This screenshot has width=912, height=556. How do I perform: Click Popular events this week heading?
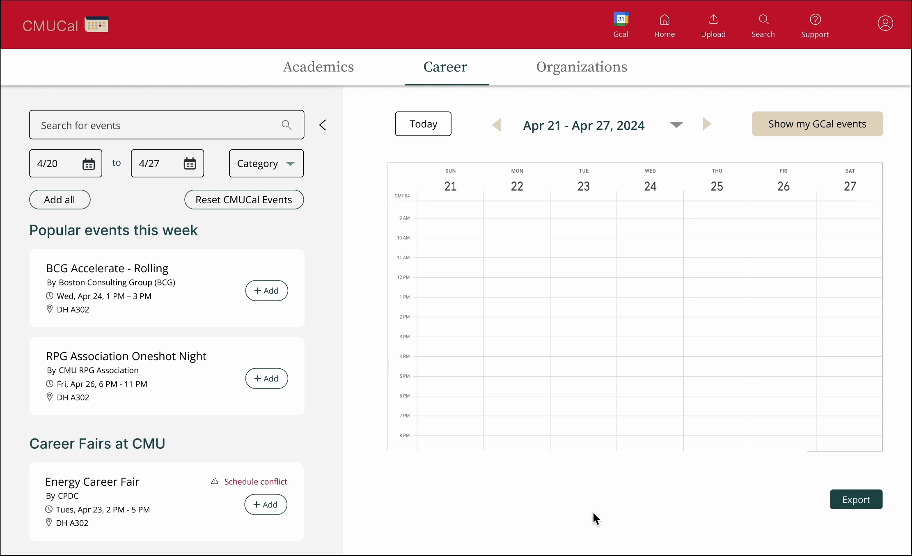coord(114,230)
